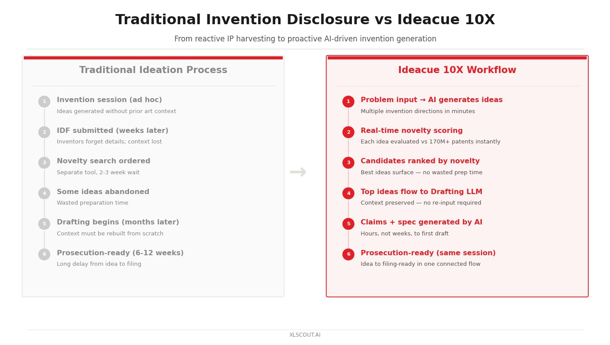Click 'Prosecution-ready (same session)' step title
Screen dimensions: 610x345
point(428,253)
